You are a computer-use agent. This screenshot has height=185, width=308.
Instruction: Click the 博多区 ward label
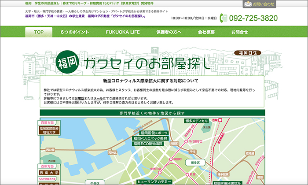tap(195, 163)
